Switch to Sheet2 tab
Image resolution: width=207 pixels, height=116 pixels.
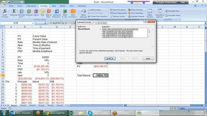click(23, 105)
